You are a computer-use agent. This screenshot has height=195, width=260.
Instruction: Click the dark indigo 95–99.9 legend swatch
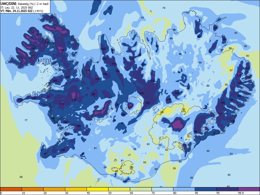(227, 189)
